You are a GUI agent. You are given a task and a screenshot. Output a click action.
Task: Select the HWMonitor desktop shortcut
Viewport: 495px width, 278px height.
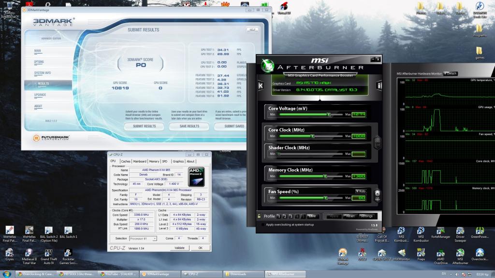(402, 255)
